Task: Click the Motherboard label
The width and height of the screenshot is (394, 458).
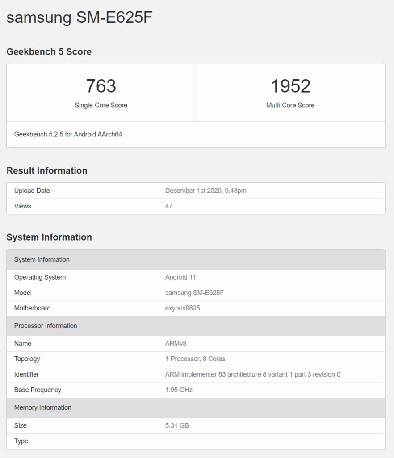Action: tap(32, 308)
